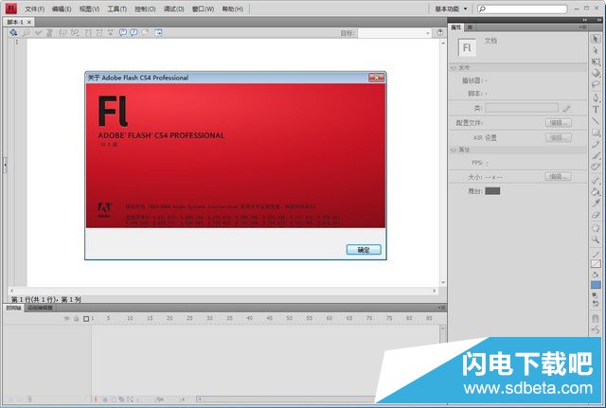
Task: Click the search field in the top bar
Action: tap(523, 9)
